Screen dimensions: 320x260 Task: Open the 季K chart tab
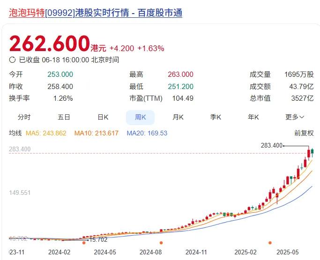tap(216, 117)
